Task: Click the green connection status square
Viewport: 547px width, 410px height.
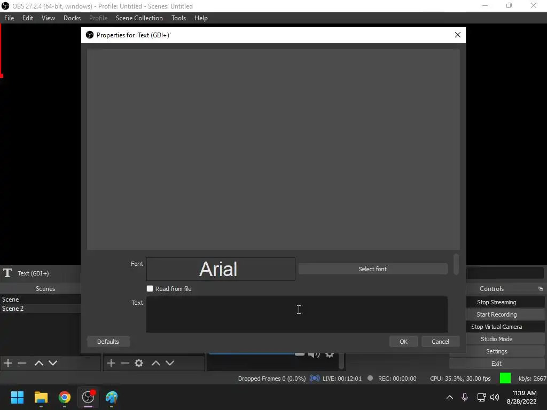Action: pyautogui.click(x=505, y=378)
